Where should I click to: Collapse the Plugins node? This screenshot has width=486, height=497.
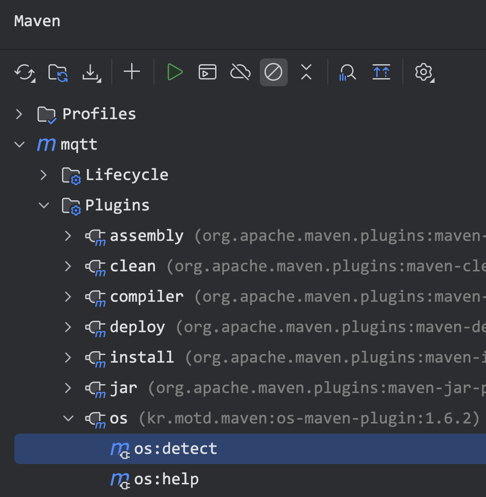[x=43, y=205]
